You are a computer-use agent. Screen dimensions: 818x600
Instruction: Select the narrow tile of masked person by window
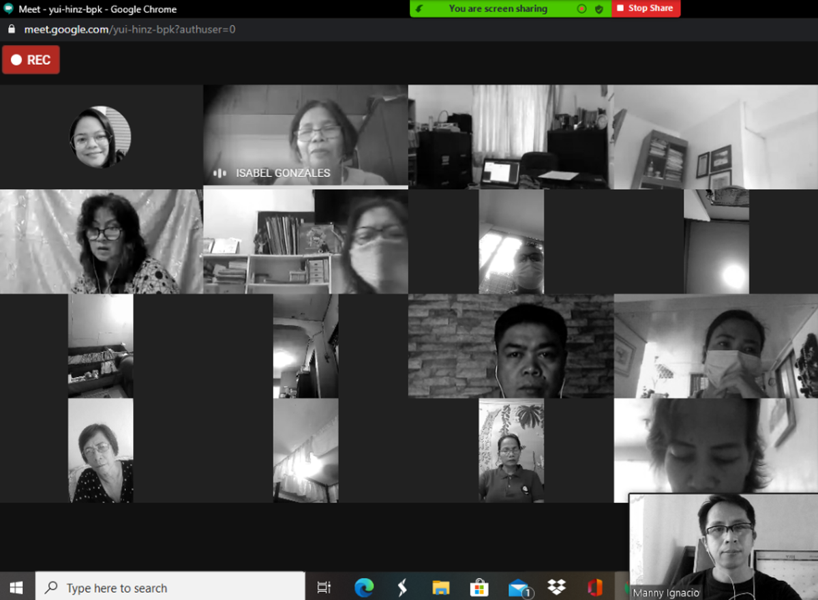point(511,241)
